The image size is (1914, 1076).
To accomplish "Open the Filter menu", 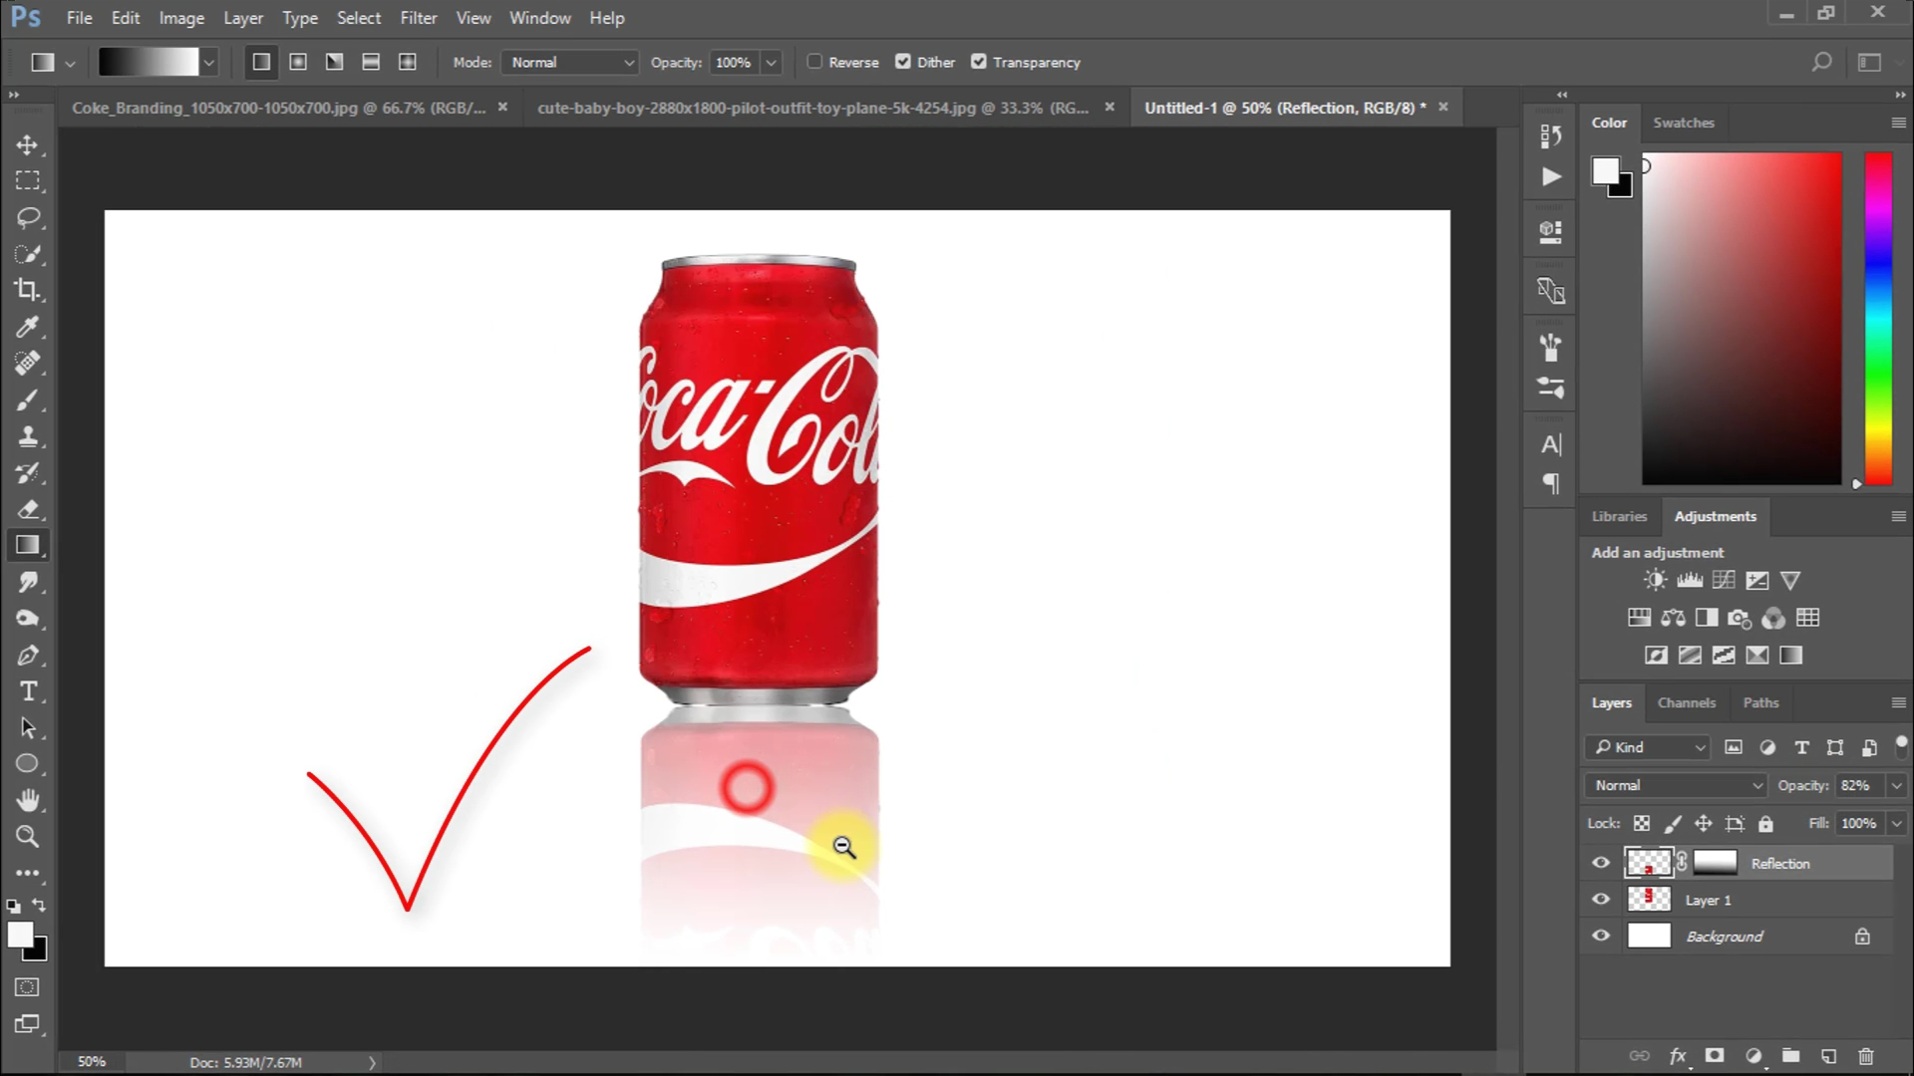I will (418, 18).
